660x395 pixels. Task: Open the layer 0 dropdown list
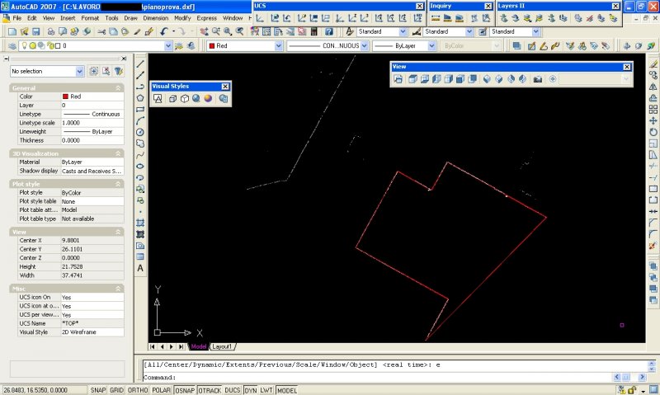pos(168,46)
